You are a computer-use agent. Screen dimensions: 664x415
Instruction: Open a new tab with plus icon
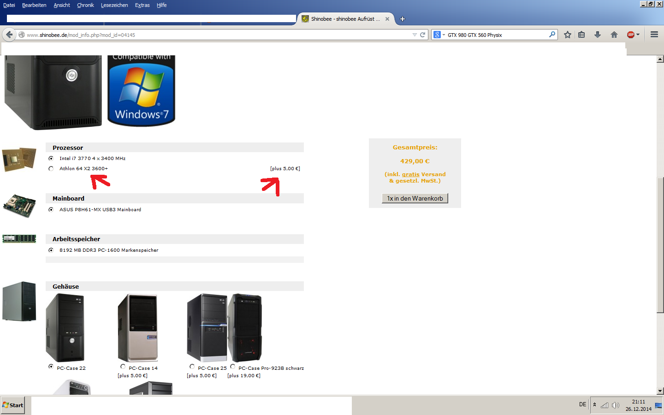403,19
